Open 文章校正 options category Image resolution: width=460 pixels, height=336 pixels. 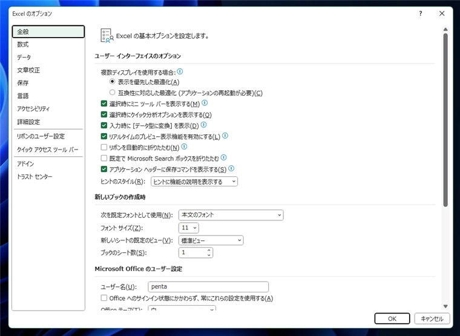click(48, 70)
